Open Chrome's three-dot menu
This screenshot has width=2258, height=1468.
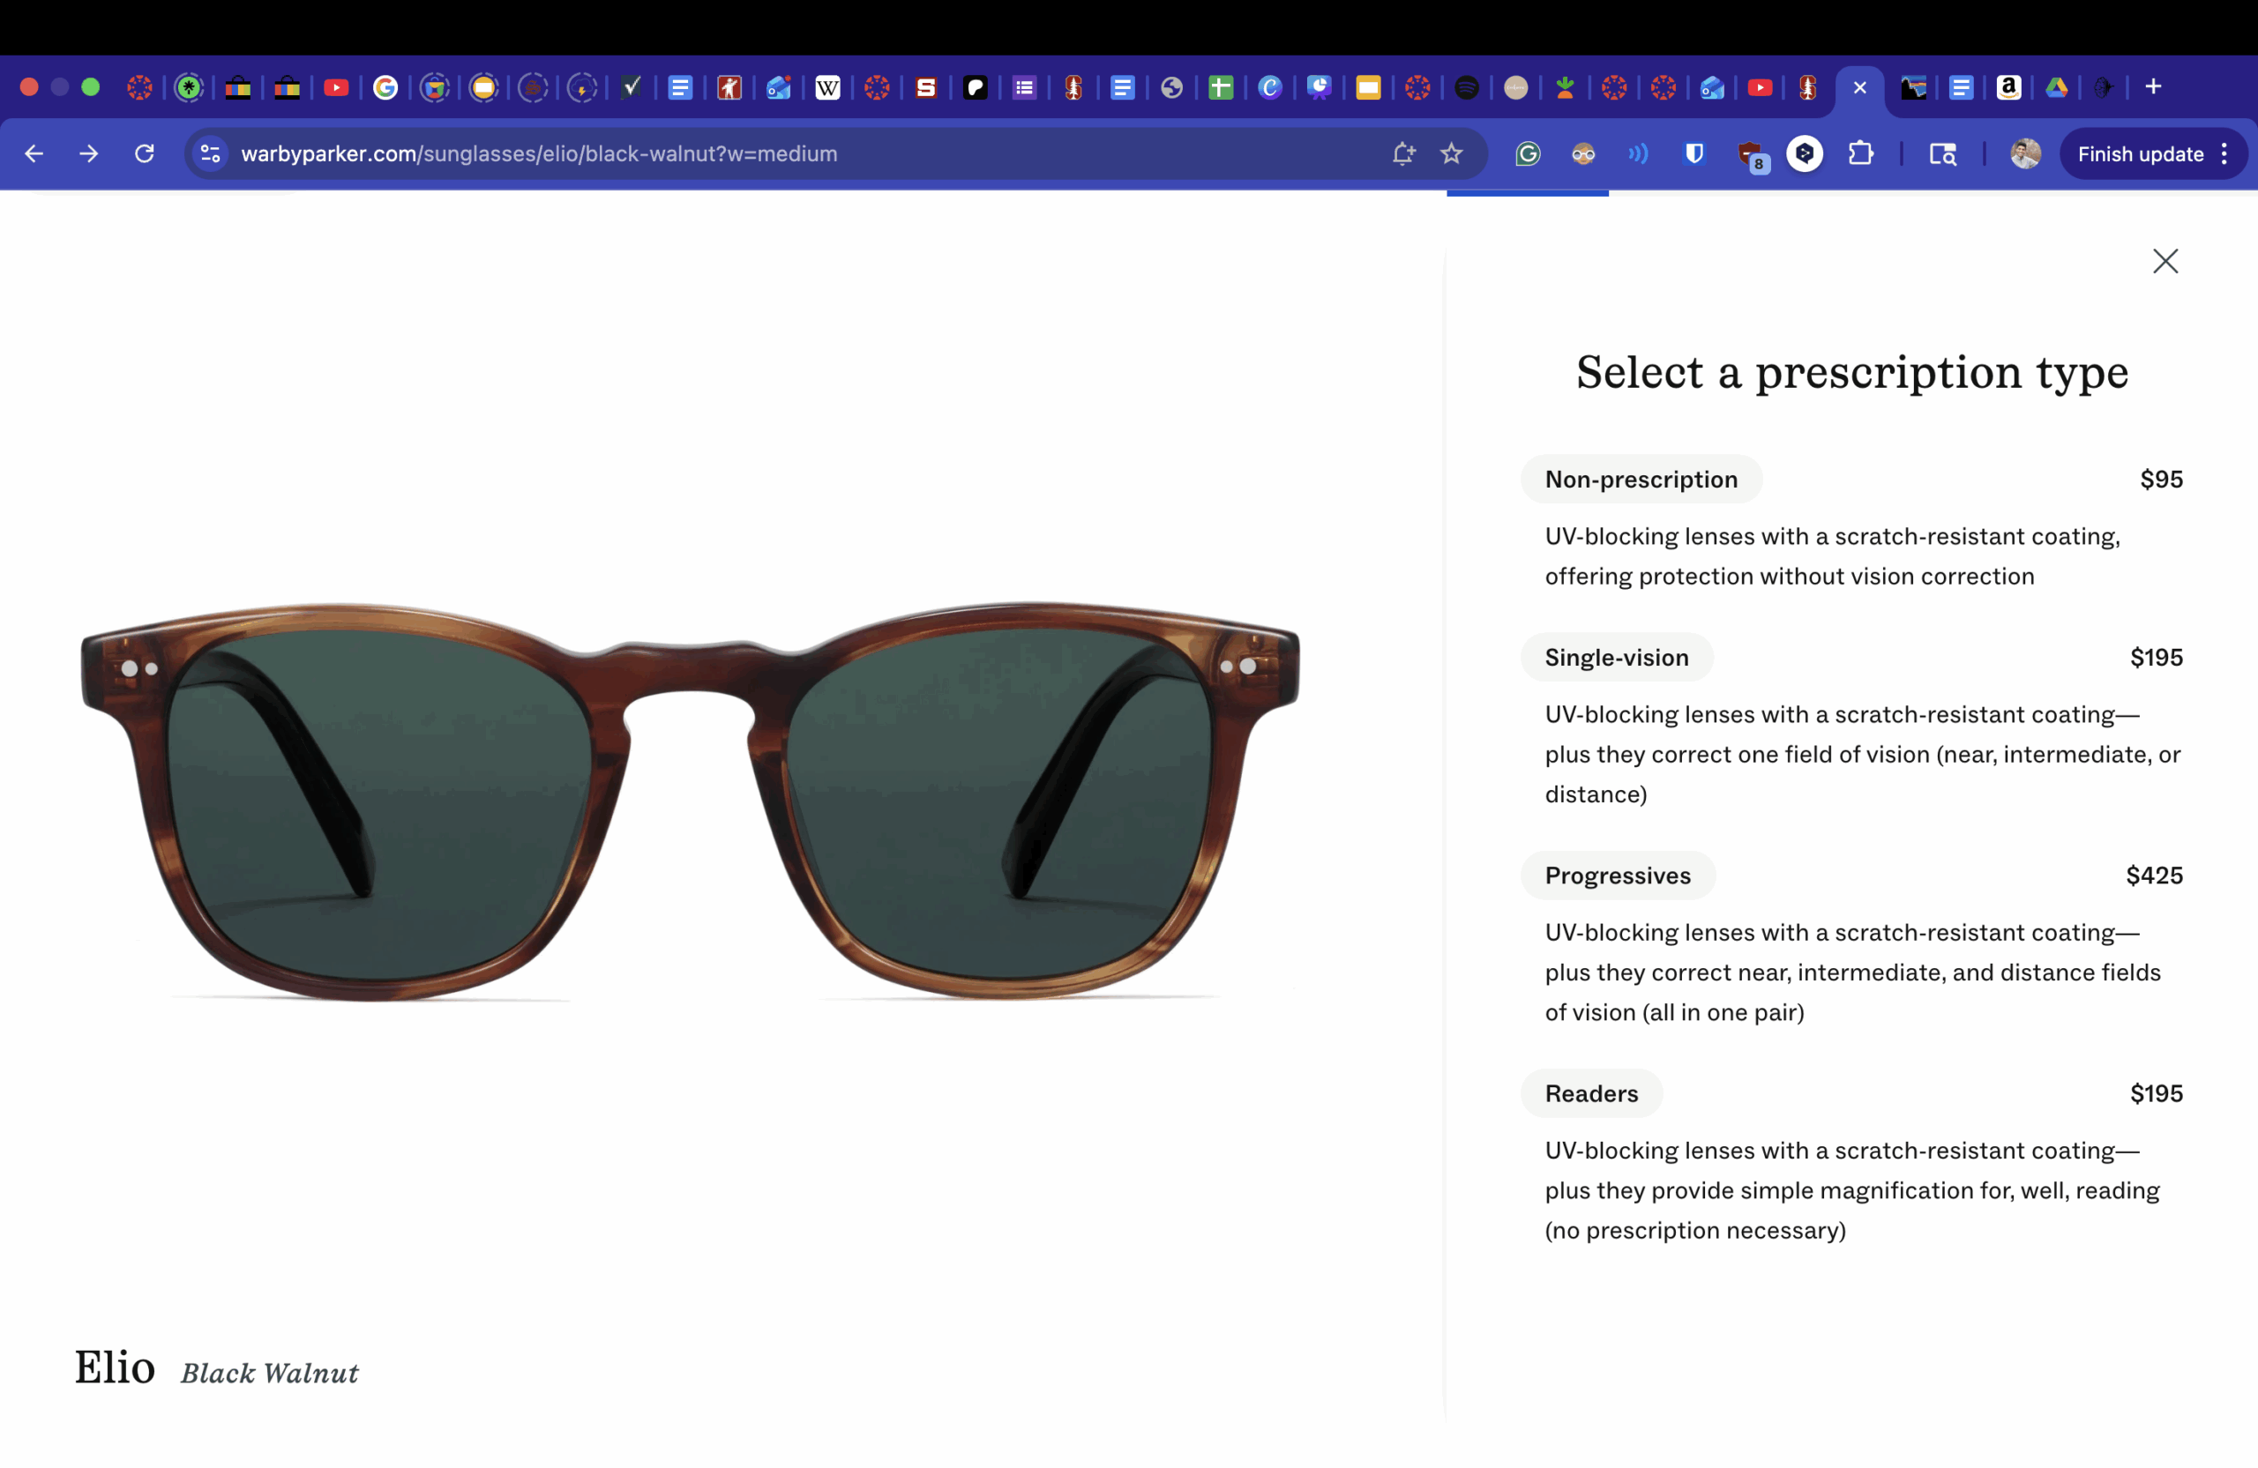[x=2224, y=153]
